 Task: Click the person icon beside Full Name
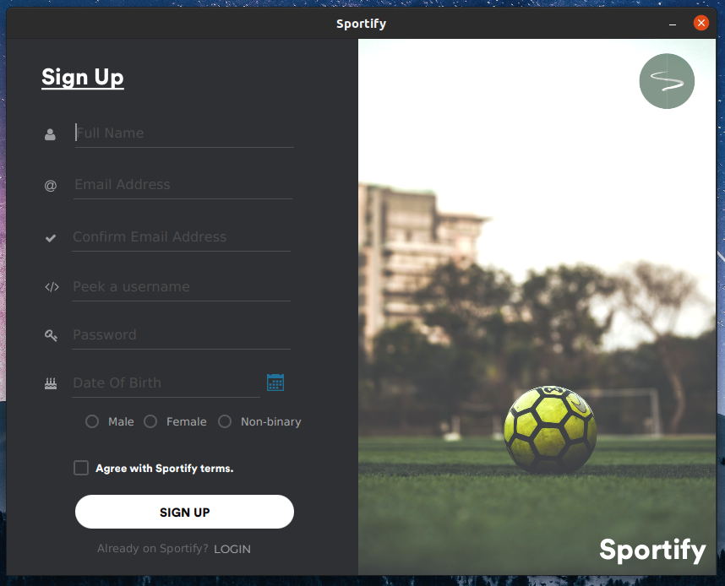[x=50, y=134]
